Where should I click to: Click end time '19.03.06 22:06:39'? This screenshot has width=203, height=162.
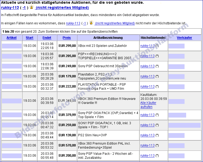click(47, 66)
